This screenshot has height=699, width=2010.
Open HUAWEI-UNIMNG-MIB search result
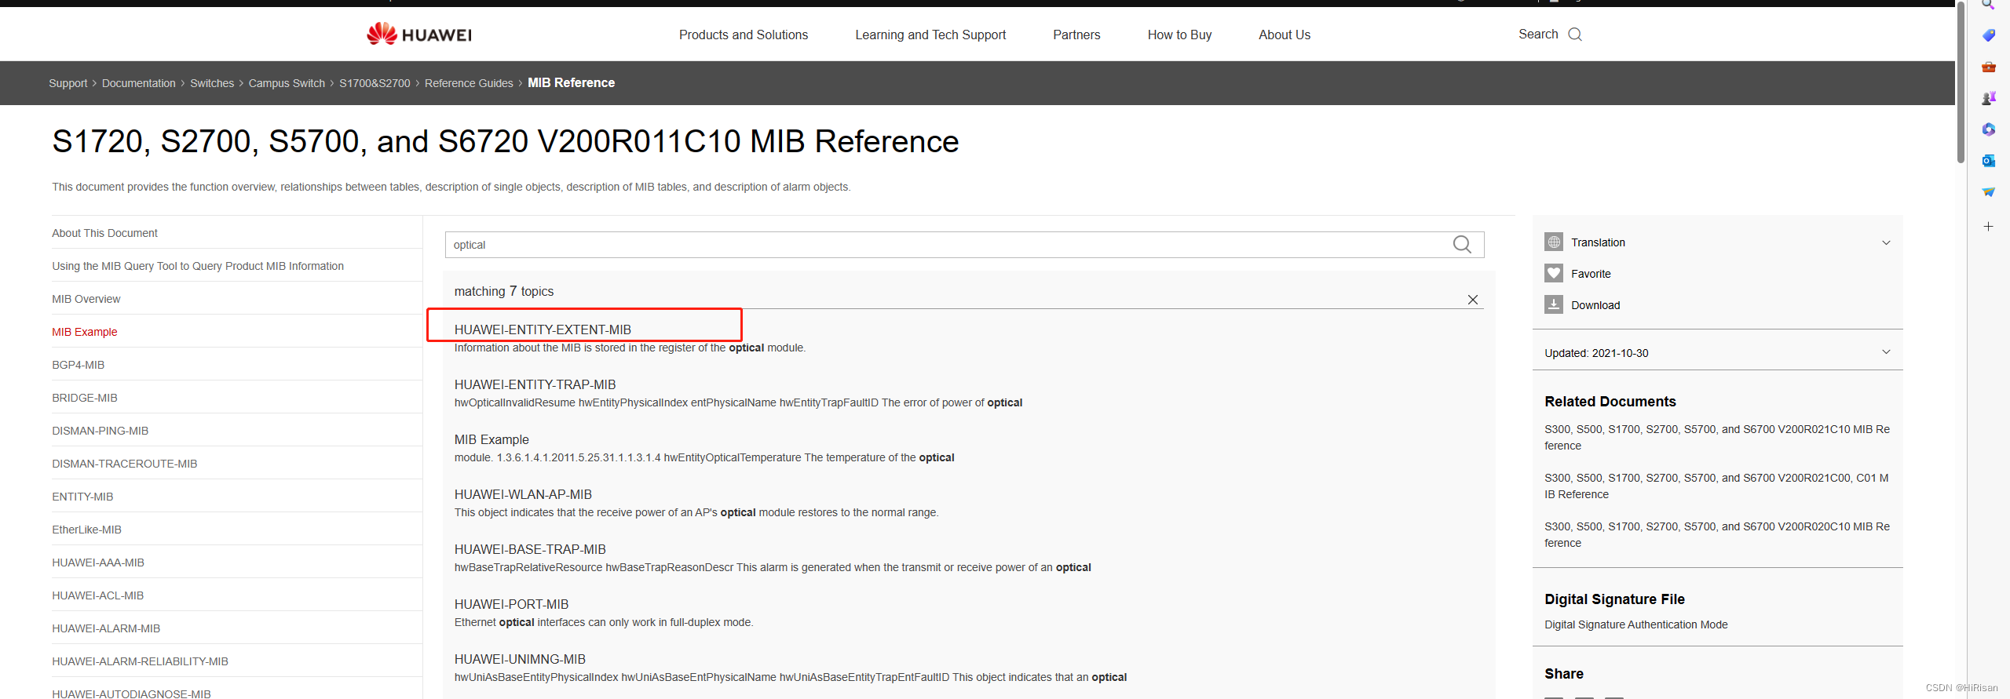click(520, 659)
